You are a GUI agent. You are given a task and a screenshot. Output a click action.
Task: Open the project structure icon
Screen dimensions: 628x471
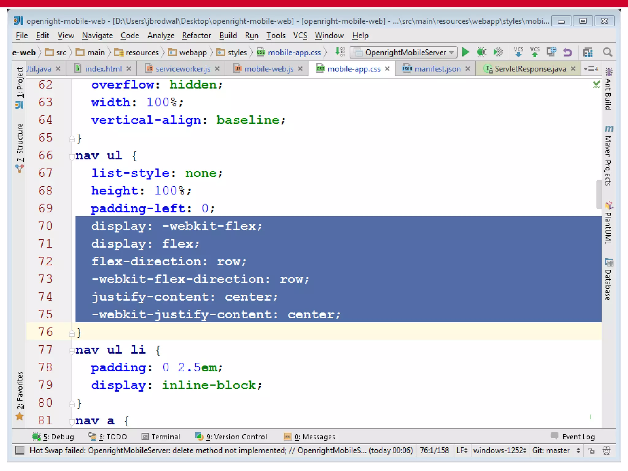point(588,52)
